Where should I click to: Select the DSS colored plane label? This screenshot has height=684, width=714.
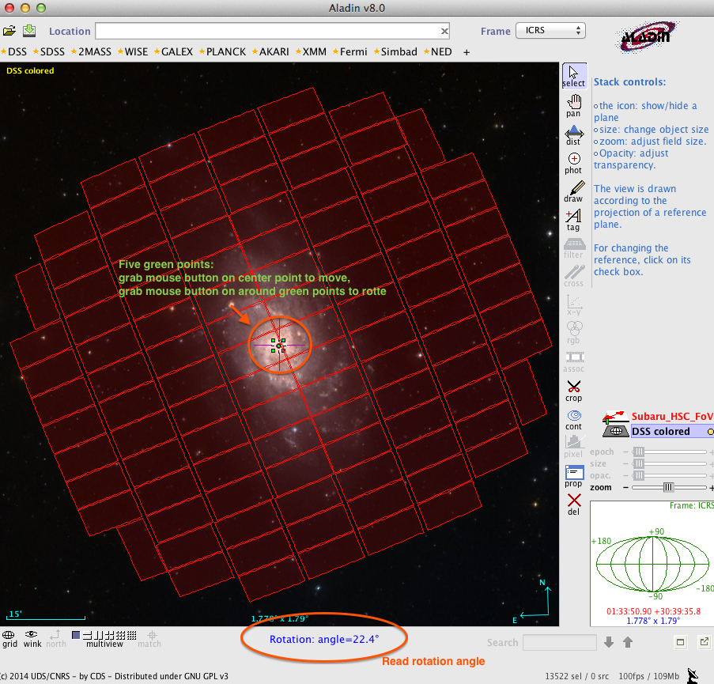[x=660, y=432]
